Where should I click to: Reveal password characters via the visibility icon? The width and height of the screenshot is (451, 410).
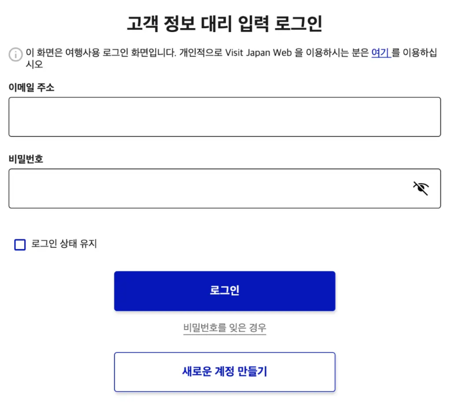click(x=421, y=188)
